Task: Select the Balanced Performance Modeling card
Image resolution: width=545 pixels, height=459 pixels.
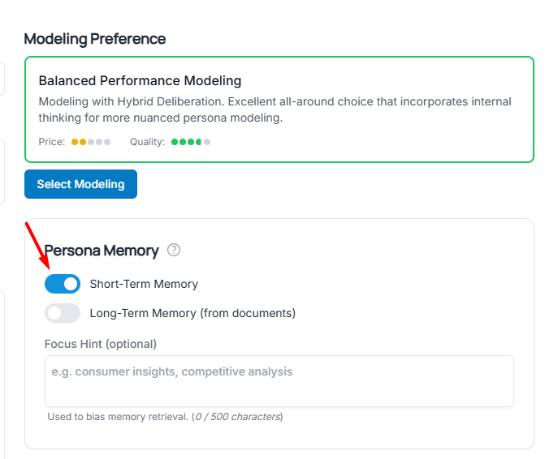Action: click(x=279, y=109)
